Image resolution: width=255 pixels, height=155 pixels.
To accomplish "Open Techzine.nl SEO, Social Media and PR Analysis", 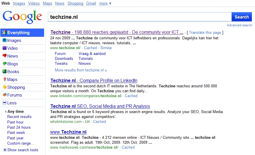I will coord(100,106).
